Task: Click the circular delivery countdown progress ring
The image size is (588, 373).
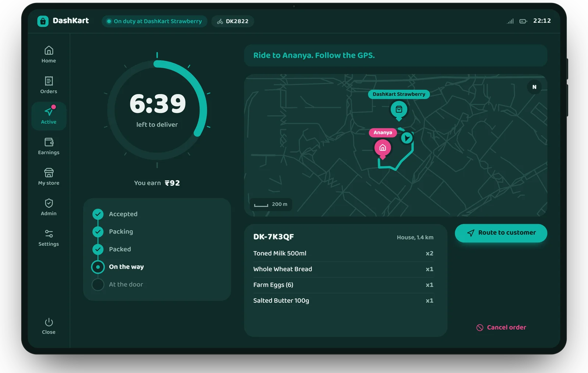Action: [x=157, y=110]
